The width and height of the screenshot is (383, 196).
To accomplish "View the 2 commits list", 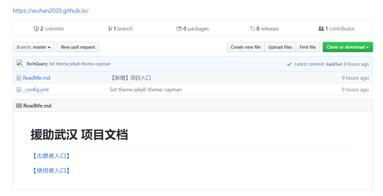I will coord(52,29).
